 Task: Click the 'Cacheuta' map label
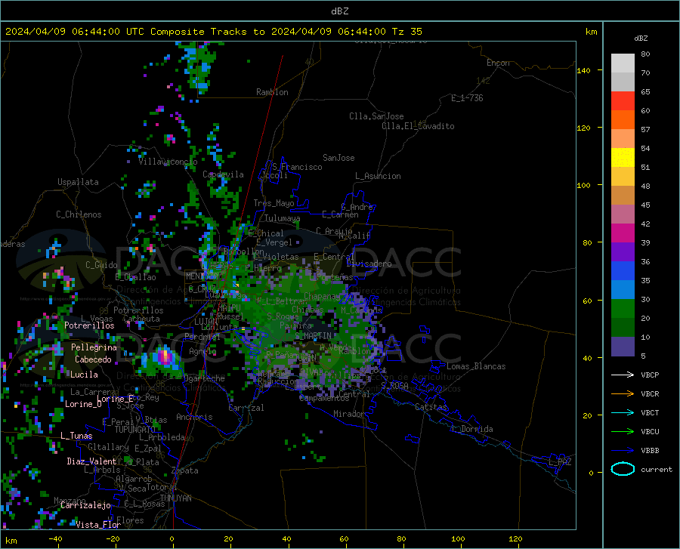tap(141, 319)
